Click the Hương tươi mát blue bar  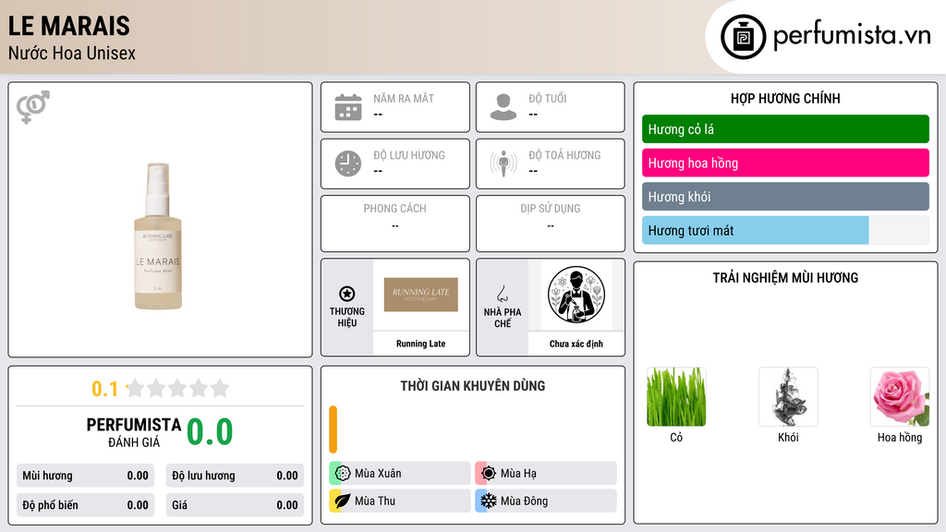[756, 230]
